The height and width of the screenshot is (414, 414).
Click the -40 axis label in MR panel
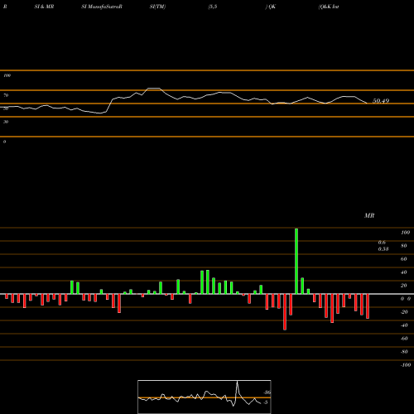click(x=404, y=325)
